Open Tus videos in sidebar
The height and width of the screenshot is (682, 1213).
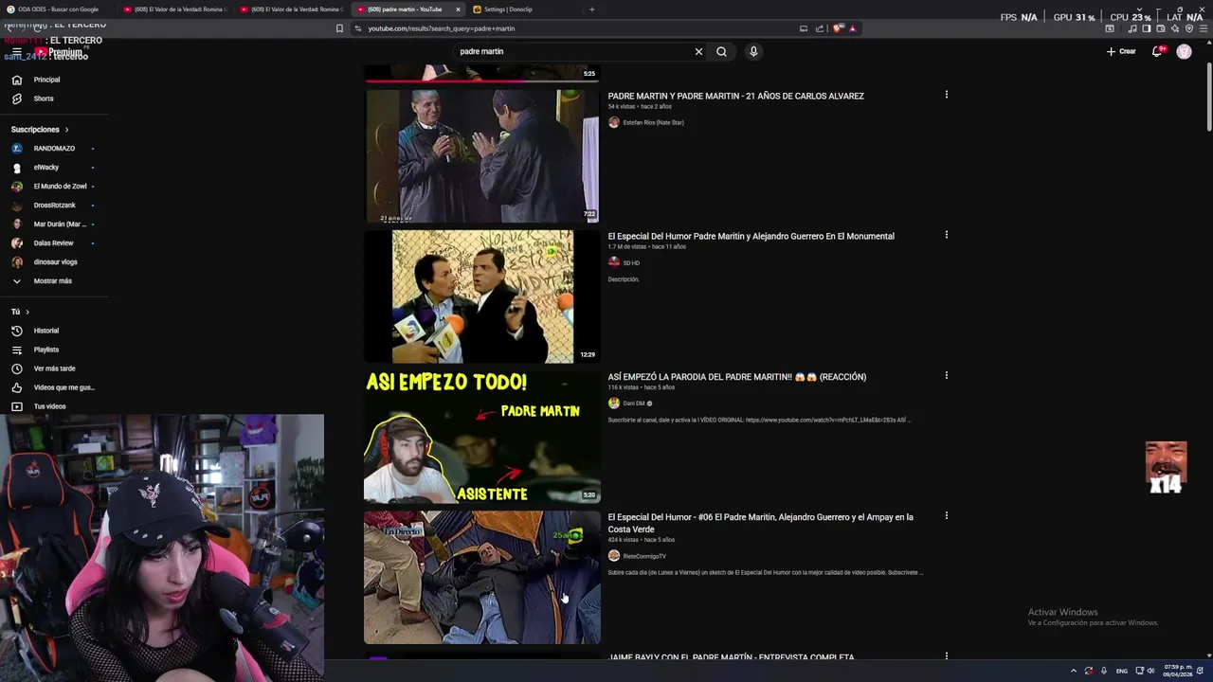(x=55, y=406)
